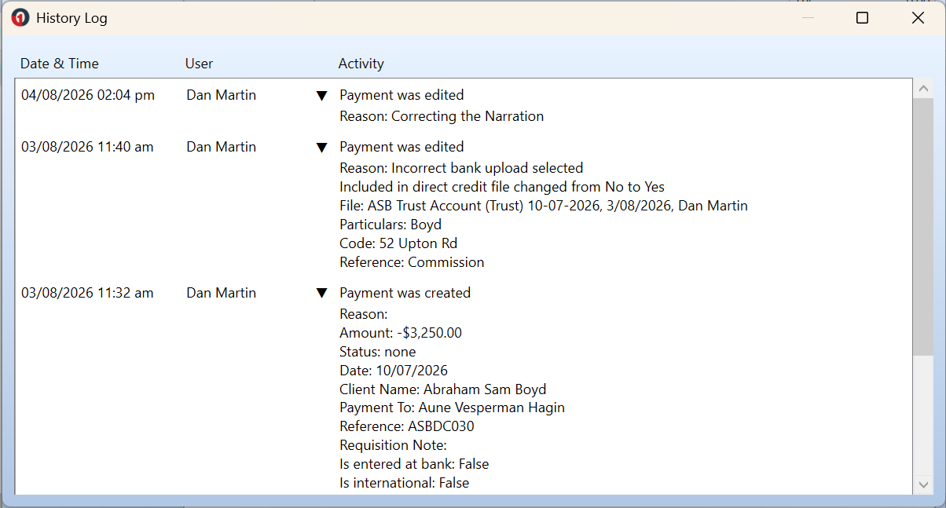Click the 'File: ASB Trust Account' line
Screen dimensions: 946x508
coord(544,206)
